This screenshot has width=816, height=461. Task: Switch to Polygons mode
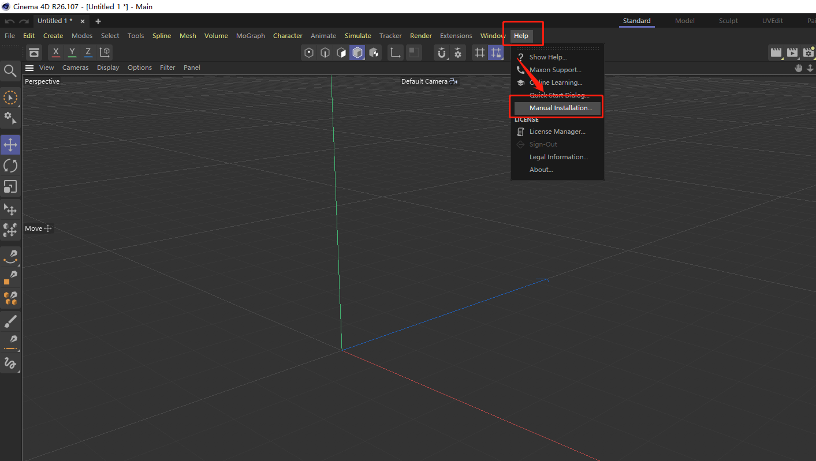[341, 52]
